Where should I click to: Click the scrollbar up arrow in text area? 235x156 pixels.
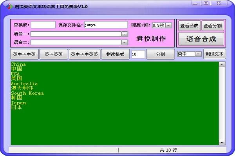point(222,65)
